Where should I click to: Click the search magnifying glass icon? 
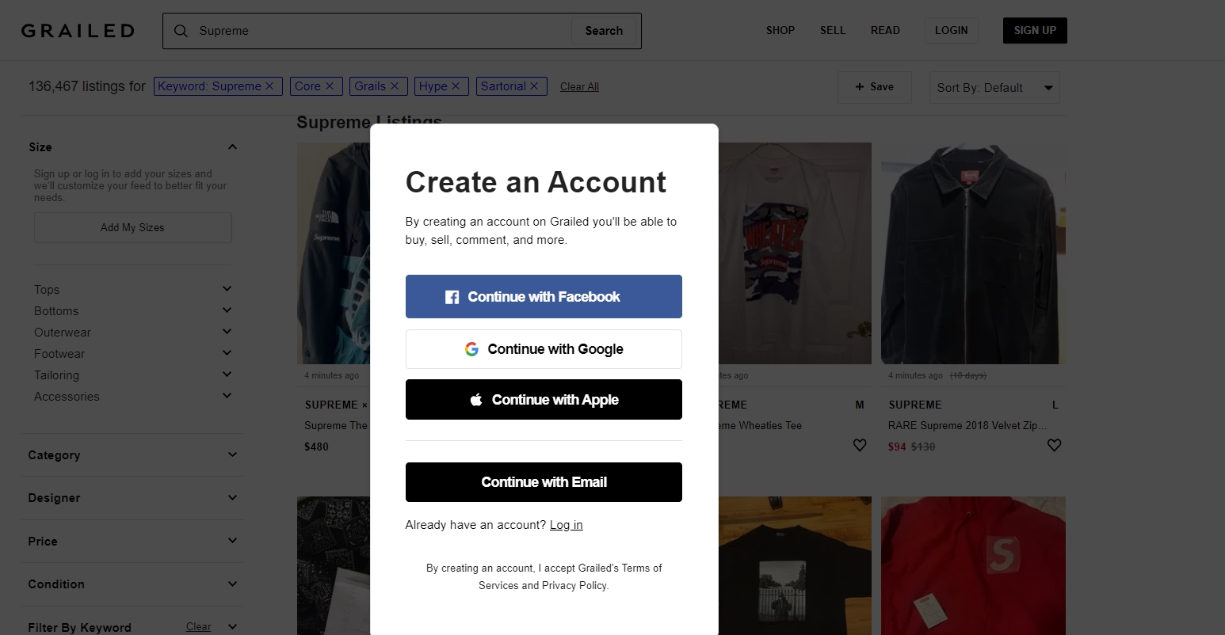click(x=181, y=31)
